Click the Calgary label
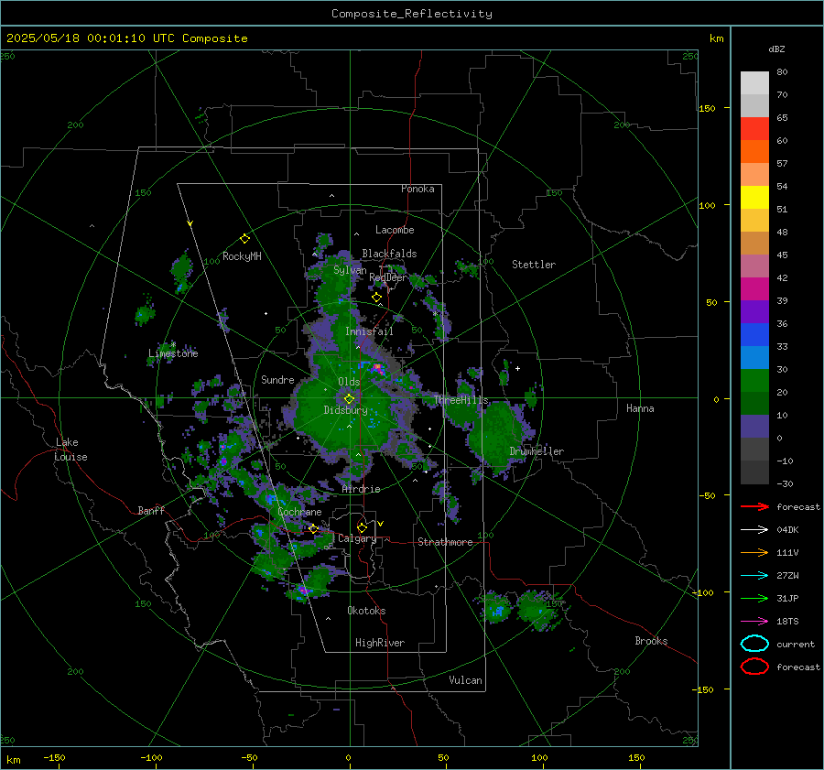The image size is (824, 770). click(x=357, y=538)
